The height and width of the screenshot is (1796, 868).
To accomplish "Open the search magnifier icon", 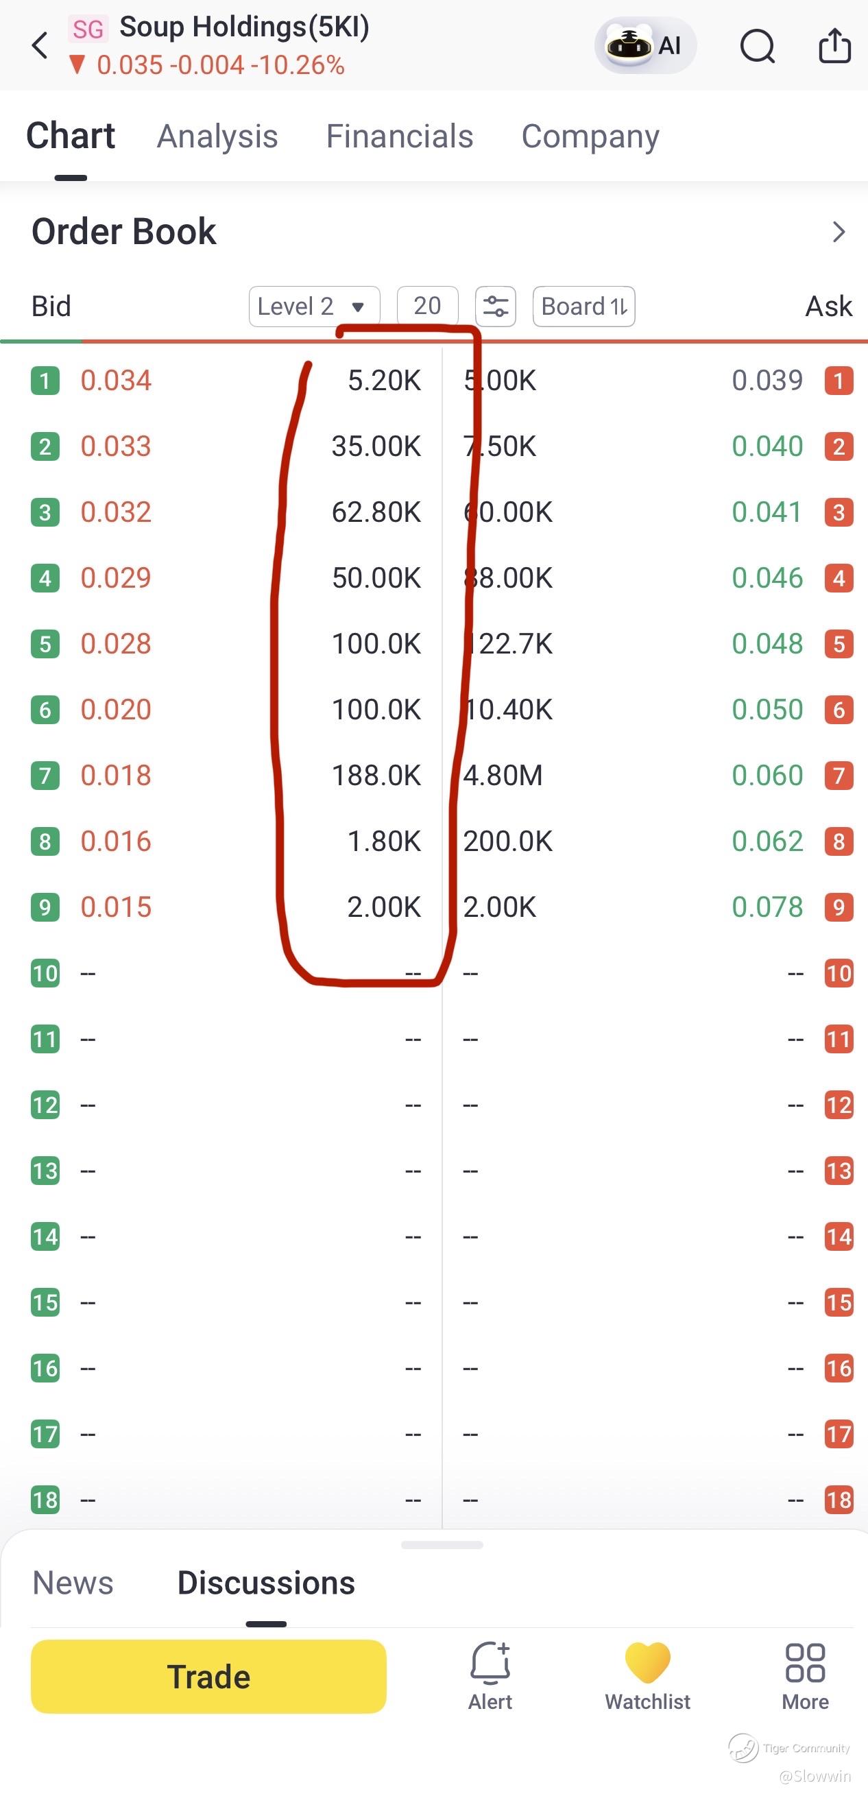I will pos(757,47).
